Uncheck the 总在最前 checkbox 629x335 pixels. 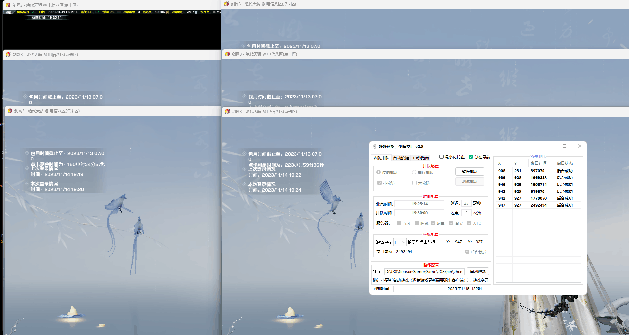(471, 157)
